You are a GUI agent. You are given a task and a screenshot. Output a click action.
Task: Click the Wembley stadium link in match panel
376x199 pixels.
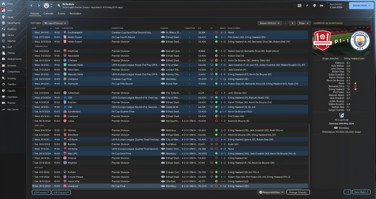[344, 128]
